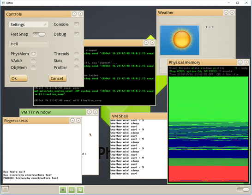
Task: Open the start menu grid button
Action: pyautogui.click(x=5, y=189)
